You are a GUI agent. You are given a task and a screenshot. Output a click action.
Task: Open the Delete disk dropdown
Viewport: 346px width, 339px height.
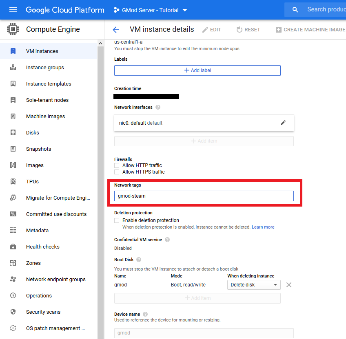(254, 285)
